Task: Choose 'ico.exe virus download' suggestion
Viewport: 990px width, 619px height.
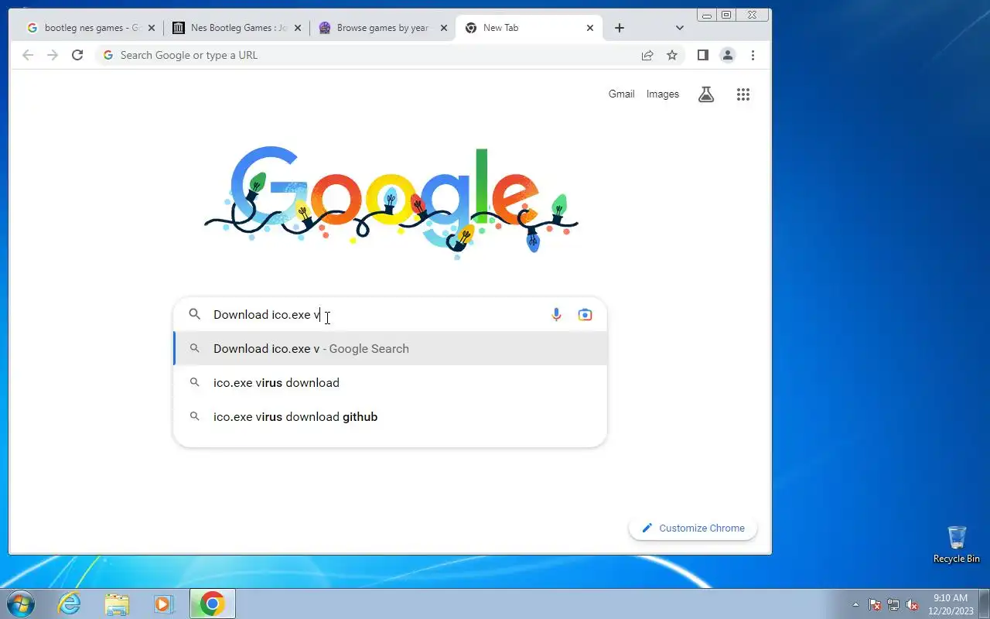Action: point(391,382)
